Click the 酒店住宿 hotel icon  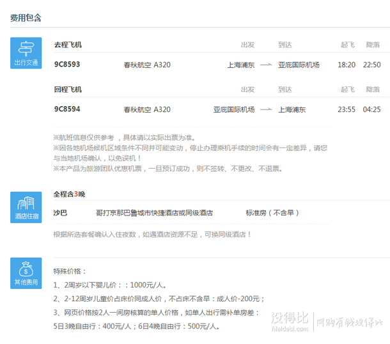(26, 207)
